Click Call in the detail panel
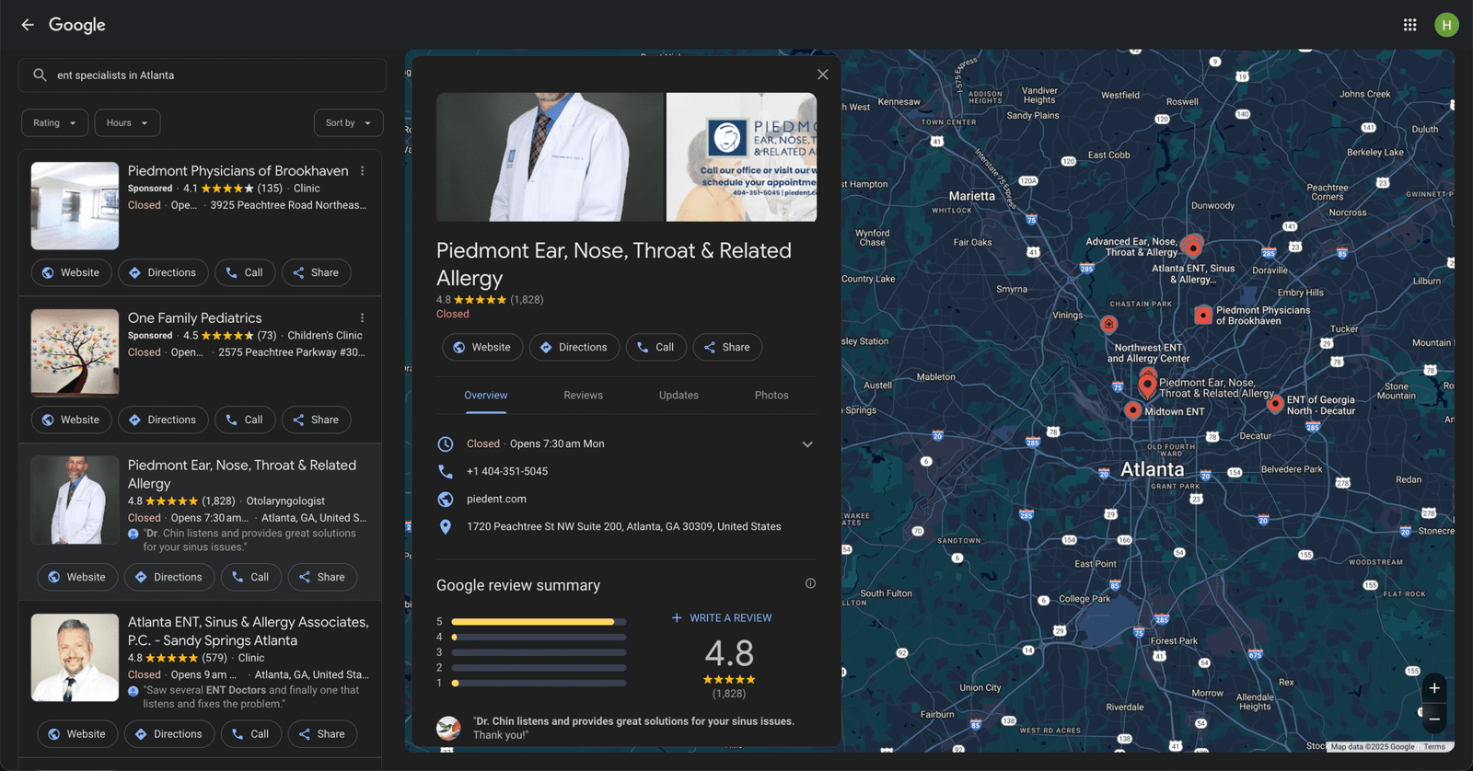This screenshot has width=1473, height=771. tap(656, 347)
